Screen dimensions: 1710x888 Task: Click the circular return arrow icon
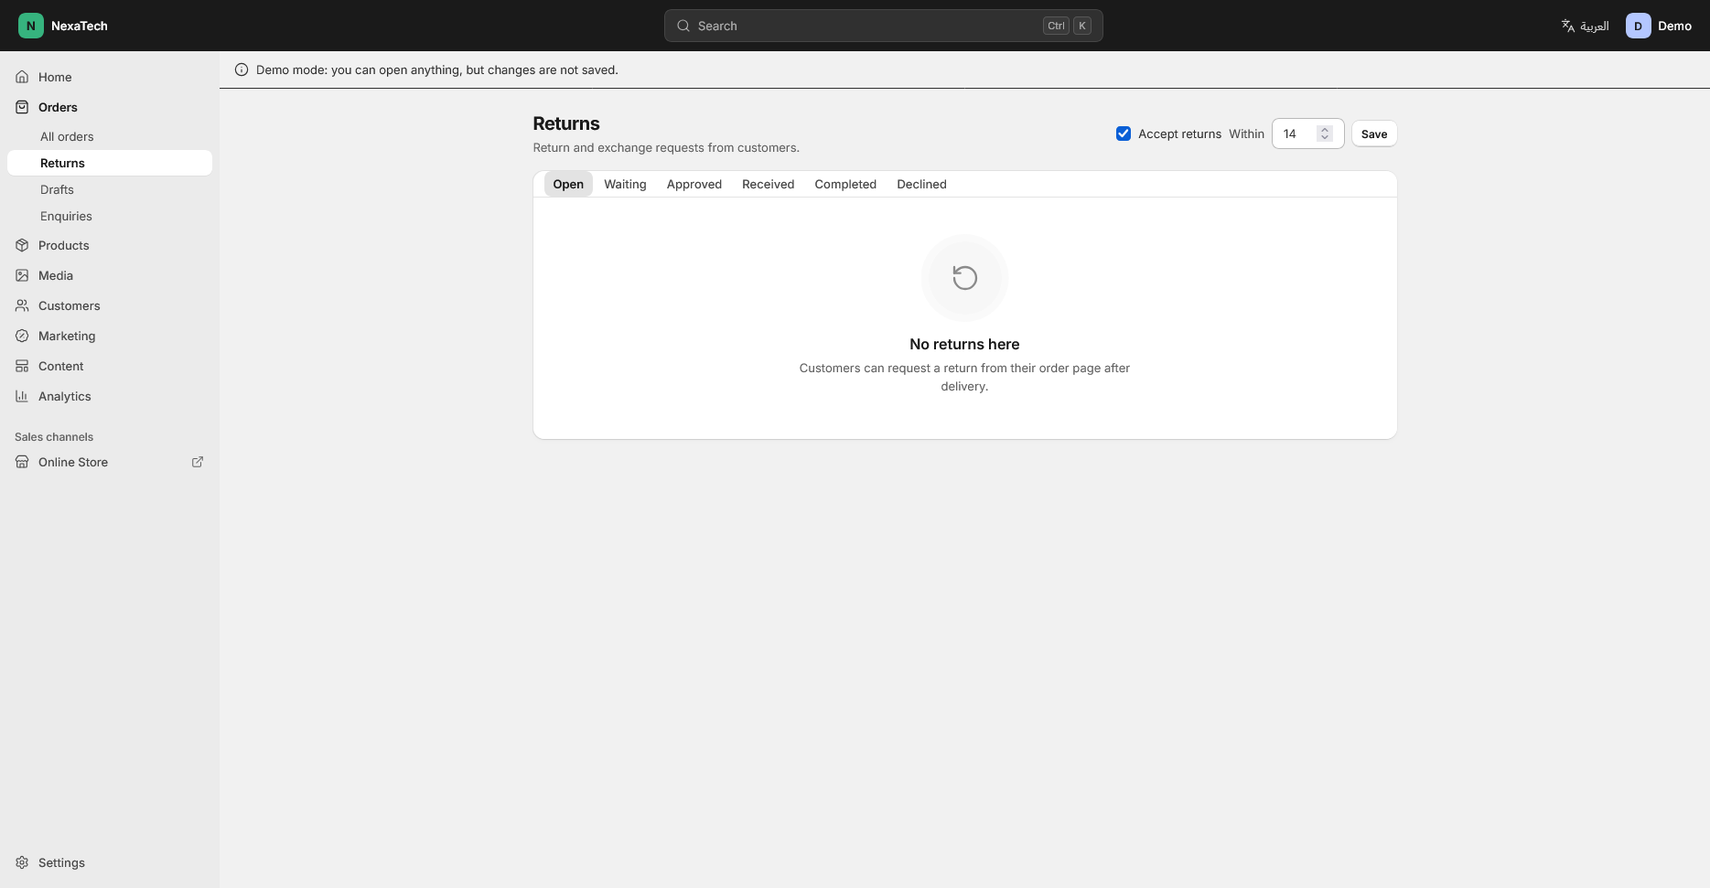(964, 277)
